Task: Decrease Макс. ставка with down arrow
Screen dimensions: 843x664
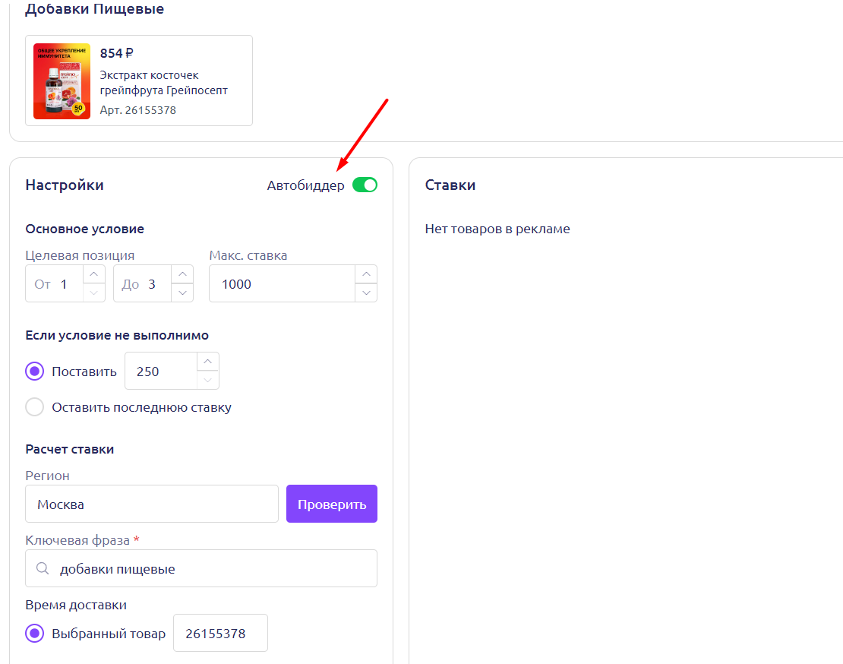Action: coord(366,292)
